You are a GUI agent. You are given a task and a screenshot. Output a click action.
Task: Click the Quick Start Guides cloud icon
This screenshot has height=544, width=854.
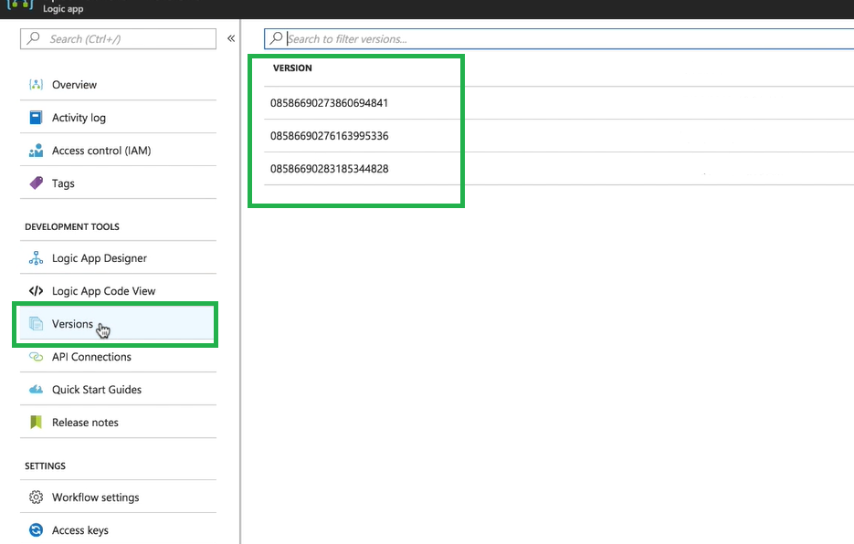point(37,390)
